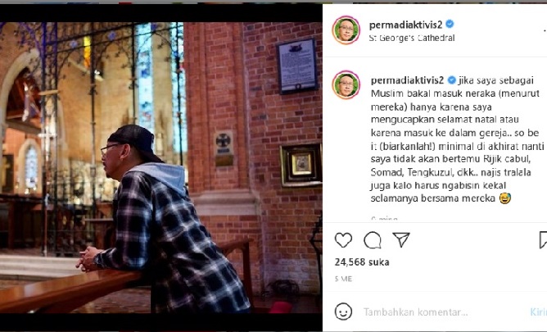Open the caption profile picture
547x332 pixels.
(x=346, y=84)
